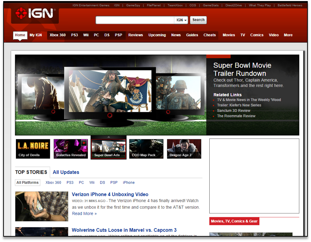Focus the search text field
The image size is (311, 242).
tap(135, 20)
